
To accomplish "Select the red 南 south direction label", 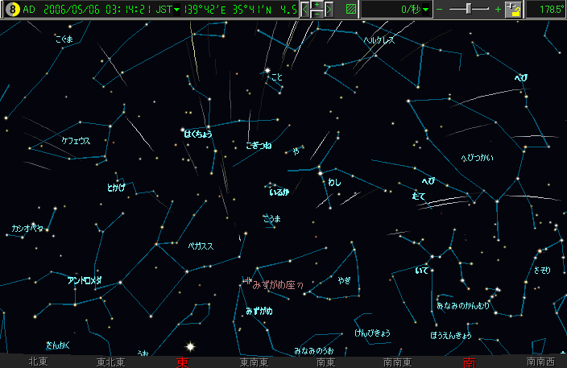I will [x=469, y=362].
